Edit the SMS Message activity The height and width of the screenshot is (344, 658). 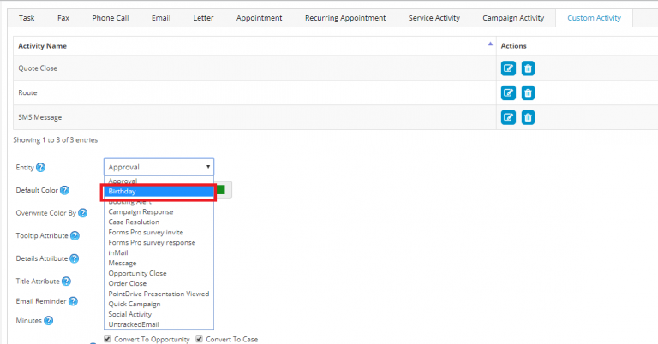coord(508,117)
